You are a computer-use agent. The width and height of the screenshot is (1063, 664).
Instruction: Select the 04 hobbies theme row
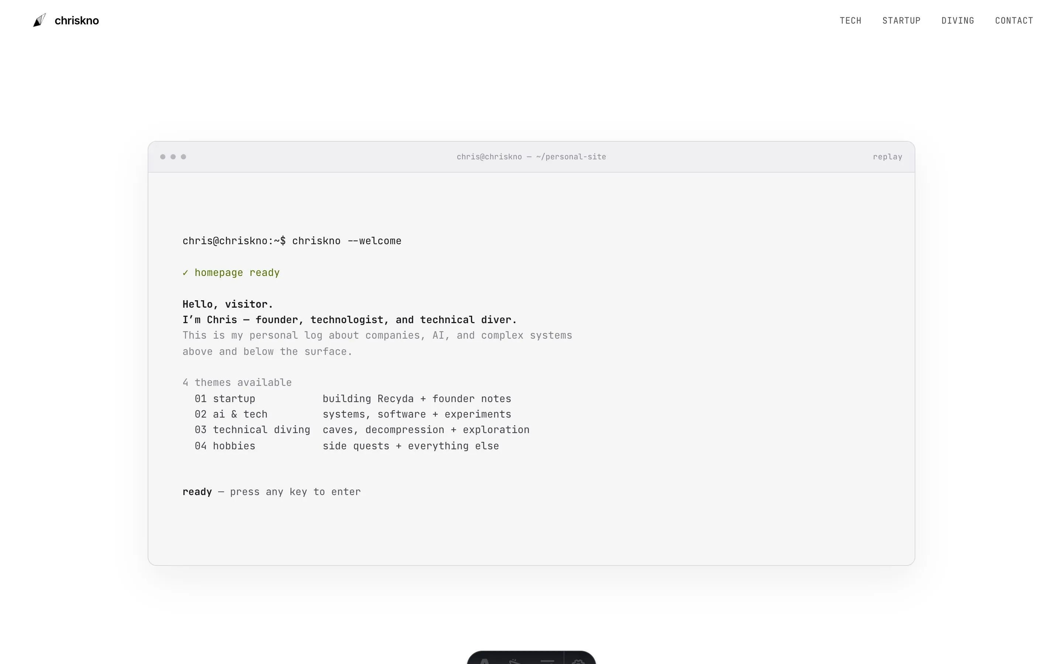point(347,446)
